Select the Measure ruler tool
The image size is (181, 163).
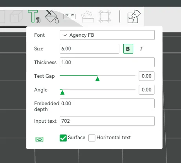pos(69,16)
